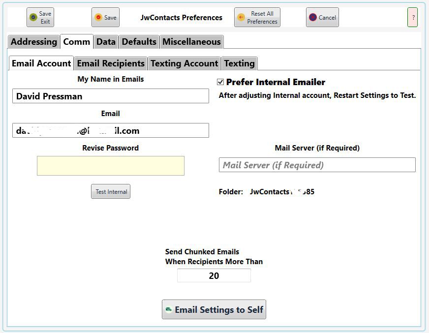This screenshot has width=429, height=333.
Task: Click the Save Exit button
Action: click(x=40, y=17)
